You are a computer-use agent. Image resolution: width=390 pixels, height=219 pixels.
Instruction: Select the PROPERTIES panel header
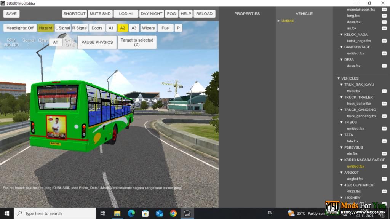247,14
